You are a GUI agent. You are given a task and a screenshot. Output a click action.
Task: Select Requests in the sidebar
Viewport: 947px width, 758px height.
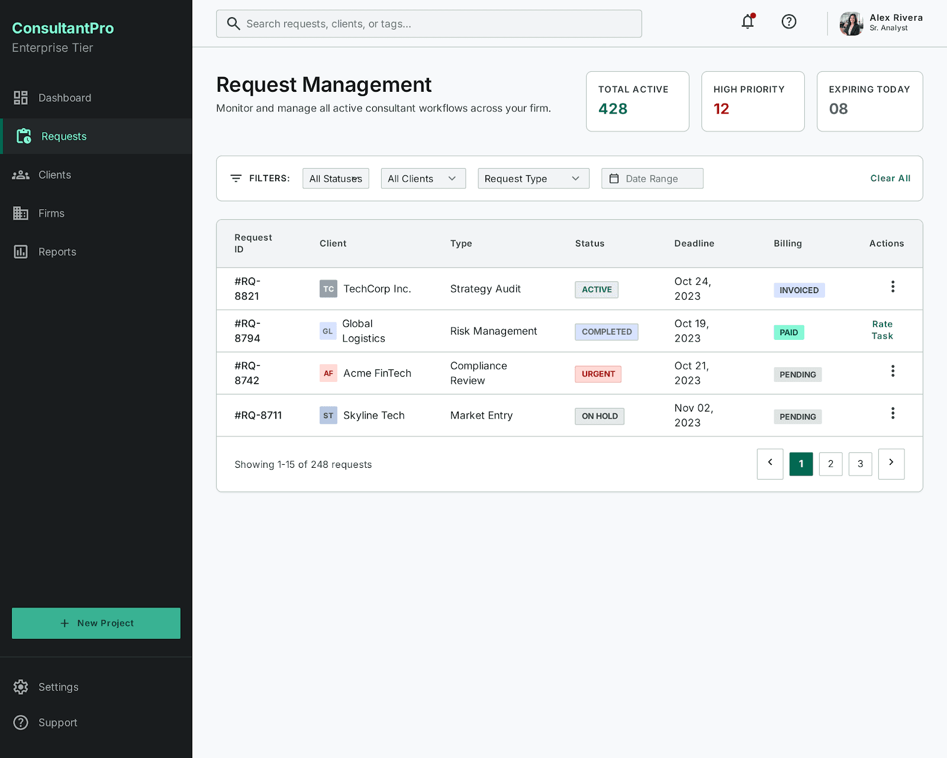point(96,136)
